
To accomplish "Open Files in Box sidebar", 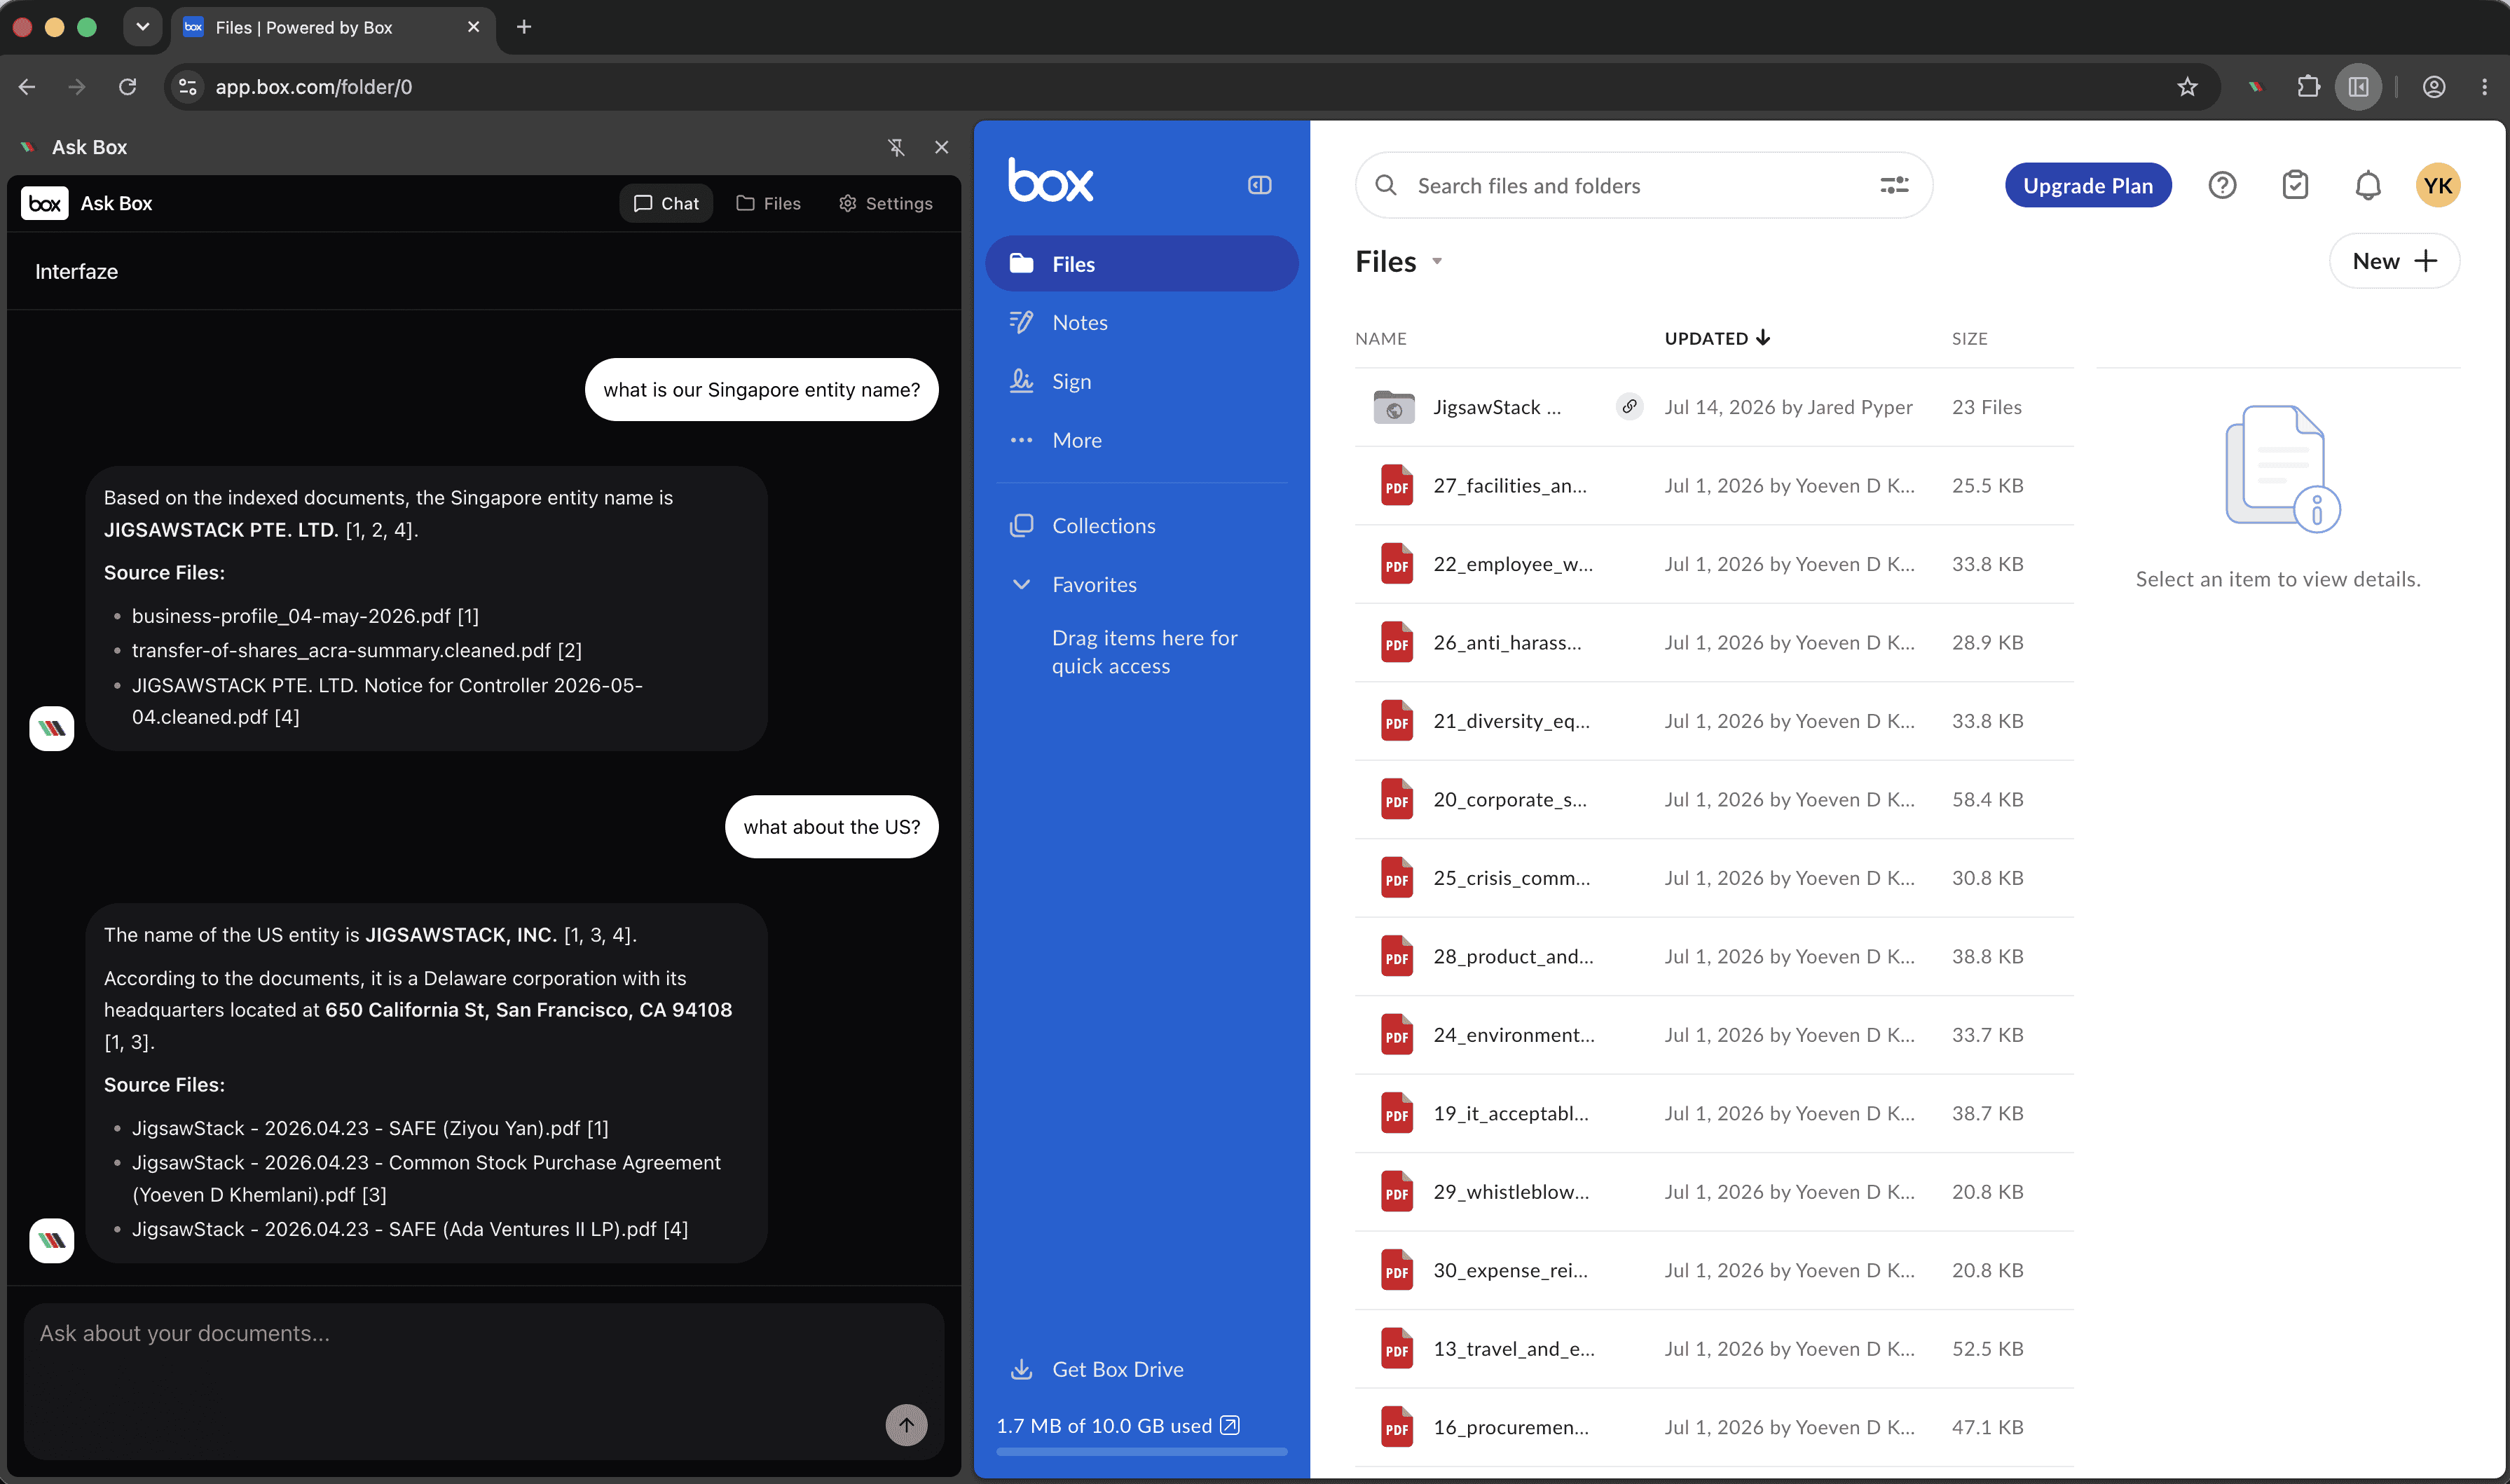I will point(1141,264).
